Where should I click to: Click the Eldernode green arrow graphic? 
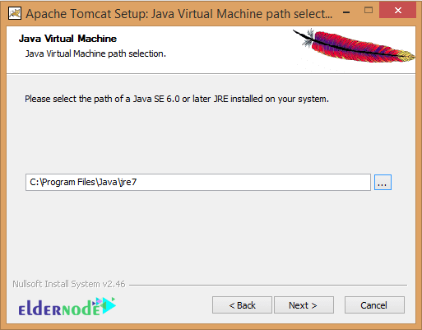pos(107,305)
